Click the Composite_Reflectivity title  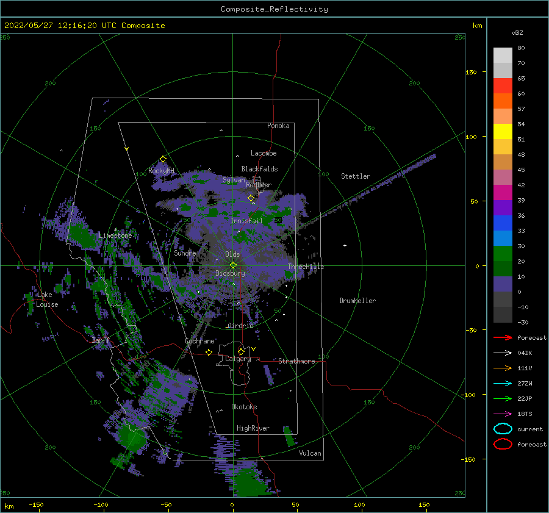pos(274,9)
